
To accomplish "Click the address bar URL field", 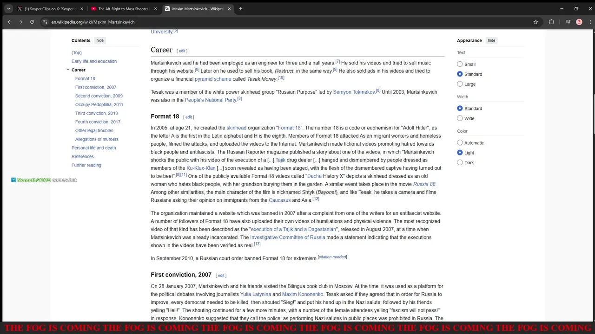I will tap(288, 22).
